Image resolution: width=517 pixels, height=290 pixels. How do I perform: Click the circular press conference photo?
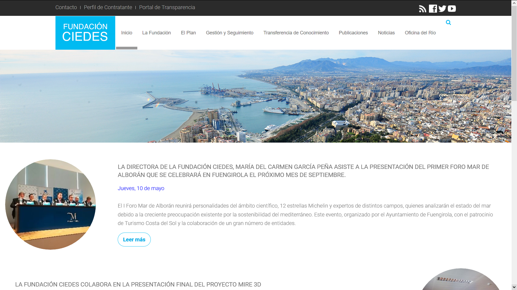point(50,204)
